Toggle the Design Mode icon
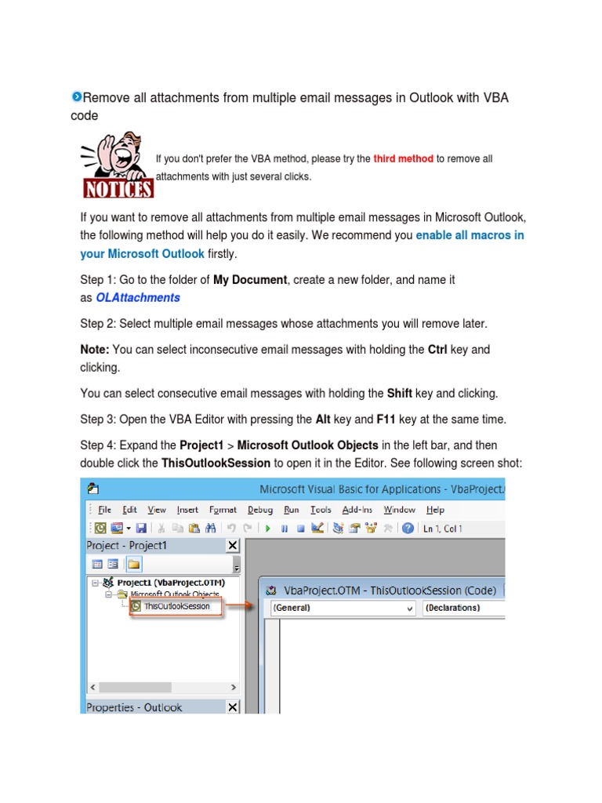Viewport: 602px width, 803px height. pyautogui.click(x=317, y=528)
